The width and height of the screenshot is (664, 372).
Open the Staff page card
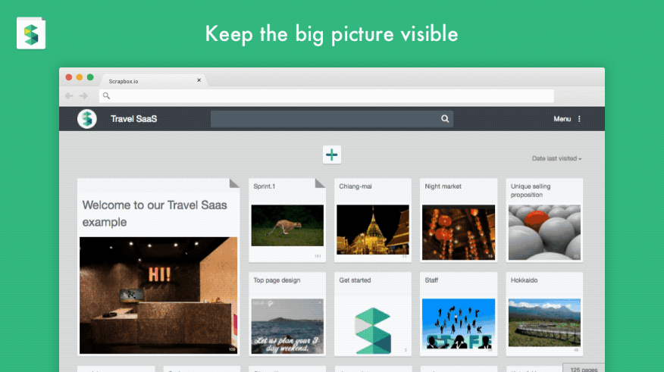[459, 314]
